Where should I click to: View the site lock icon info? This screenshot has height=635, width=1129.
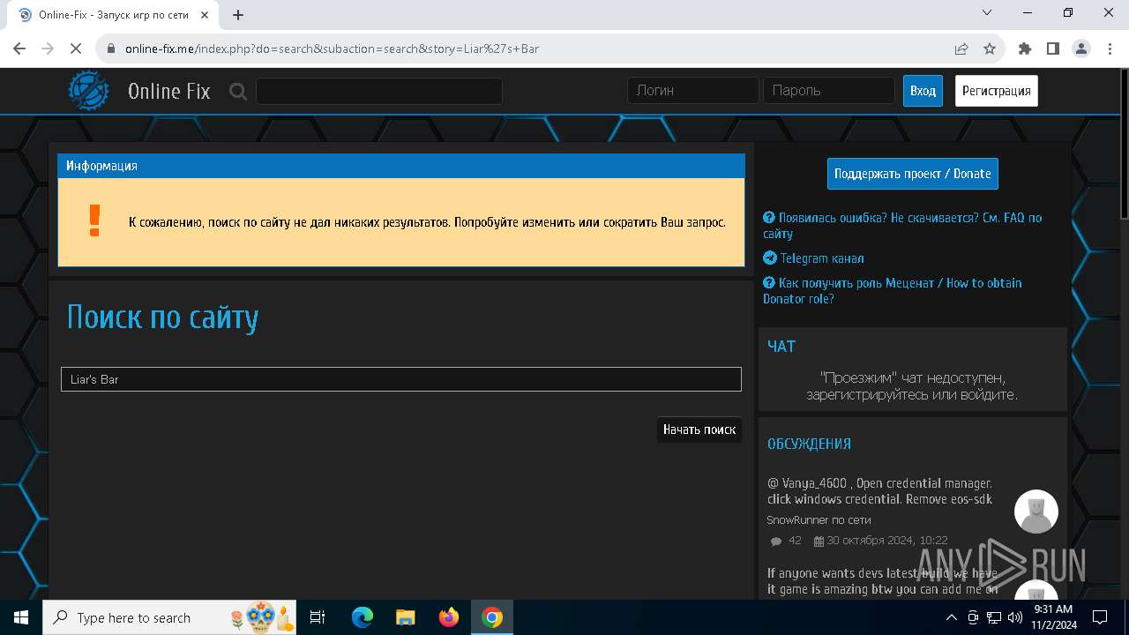click(111, 49)
